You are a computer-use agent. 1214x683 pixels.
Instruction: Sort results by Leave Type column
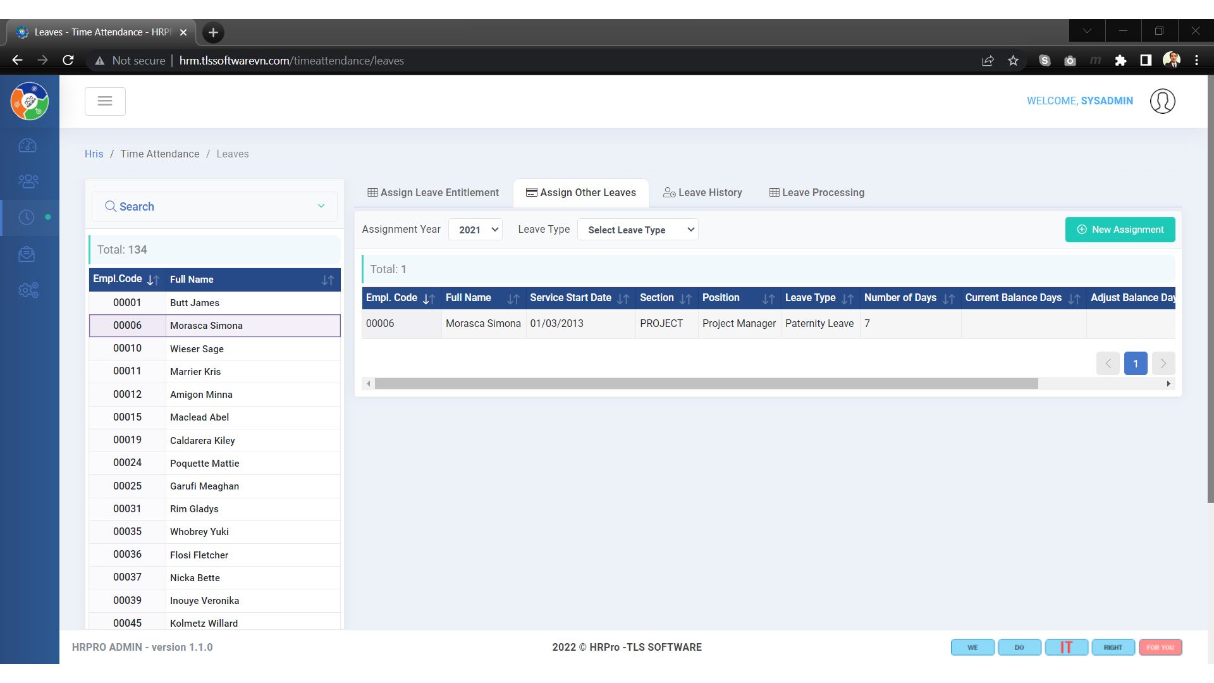click(x=847, y=298)
